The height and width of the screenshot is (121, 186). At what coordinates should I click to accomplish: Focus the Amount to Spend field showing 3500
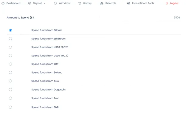(x=140, y=18)
